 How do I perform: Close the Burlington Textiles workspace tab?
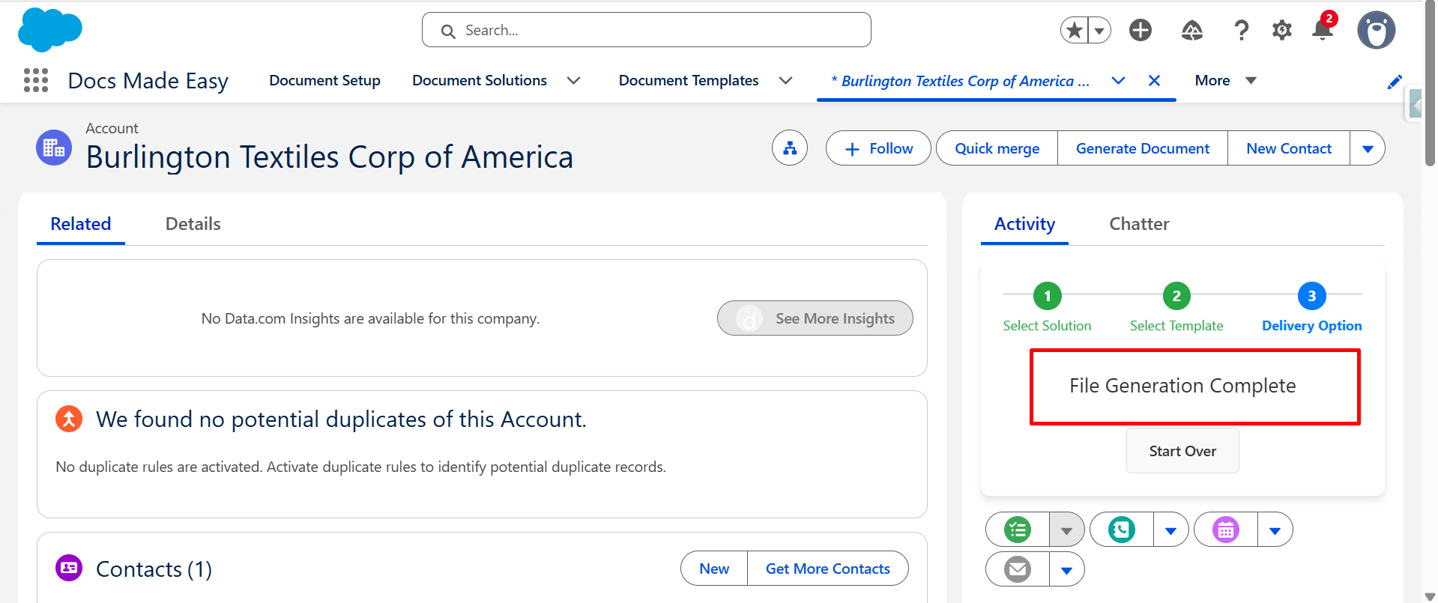click(1155, 80)
